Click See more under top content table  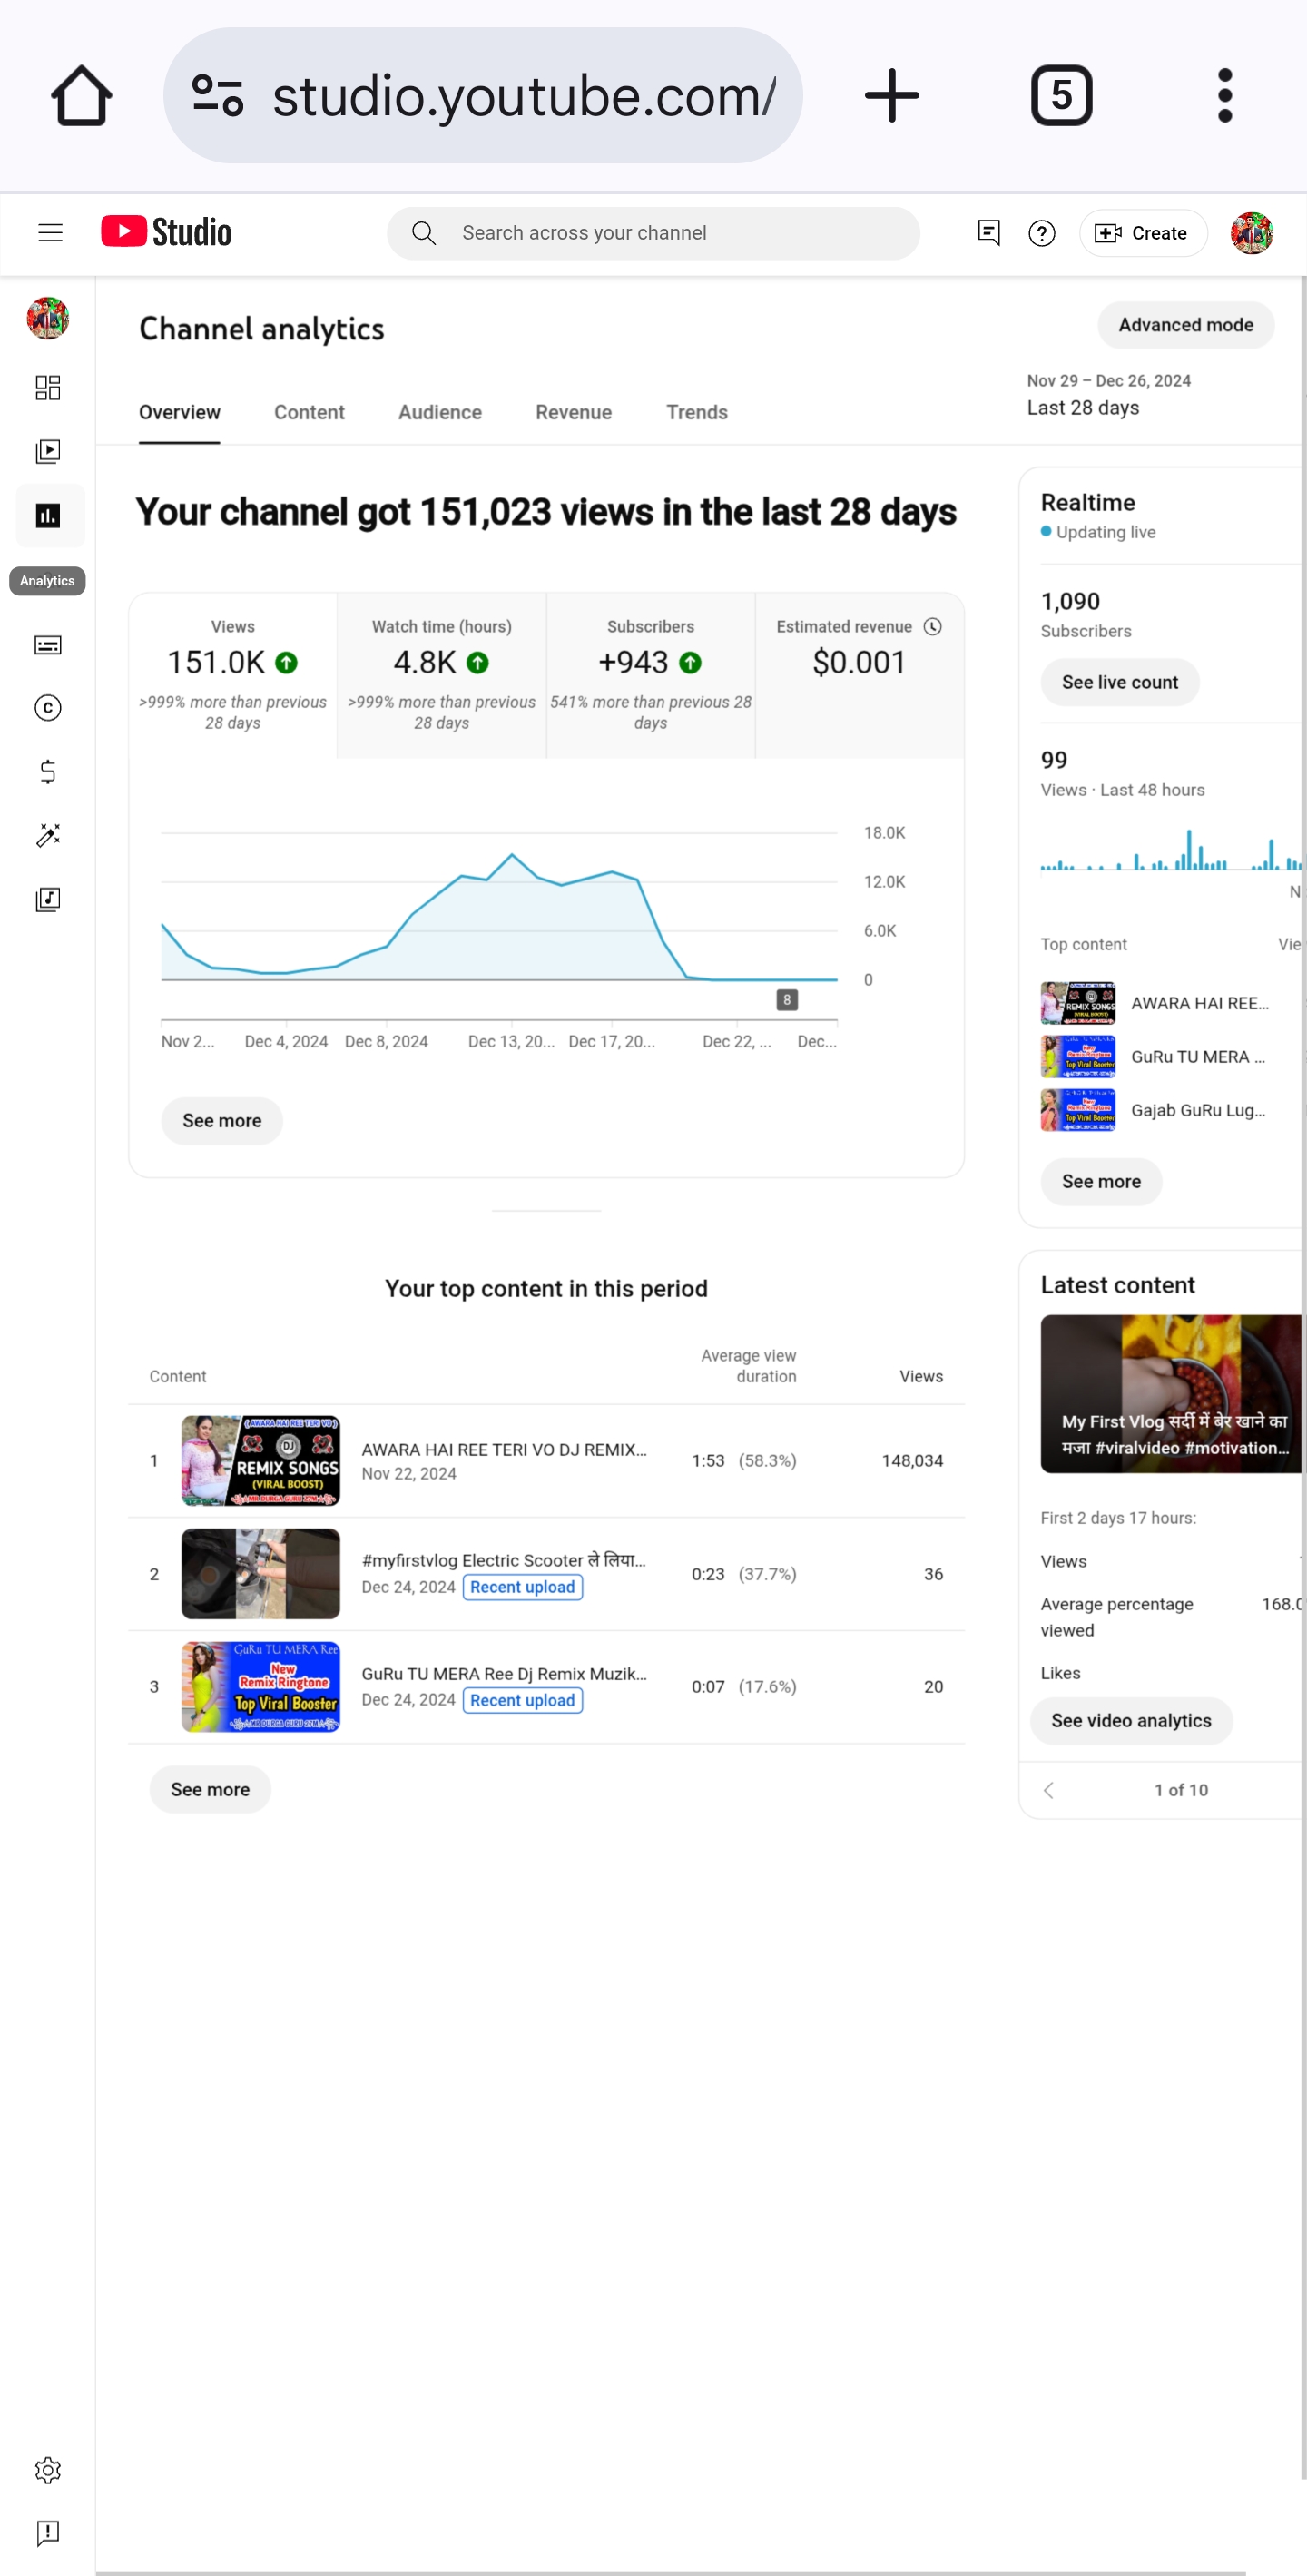point(210,1790)
